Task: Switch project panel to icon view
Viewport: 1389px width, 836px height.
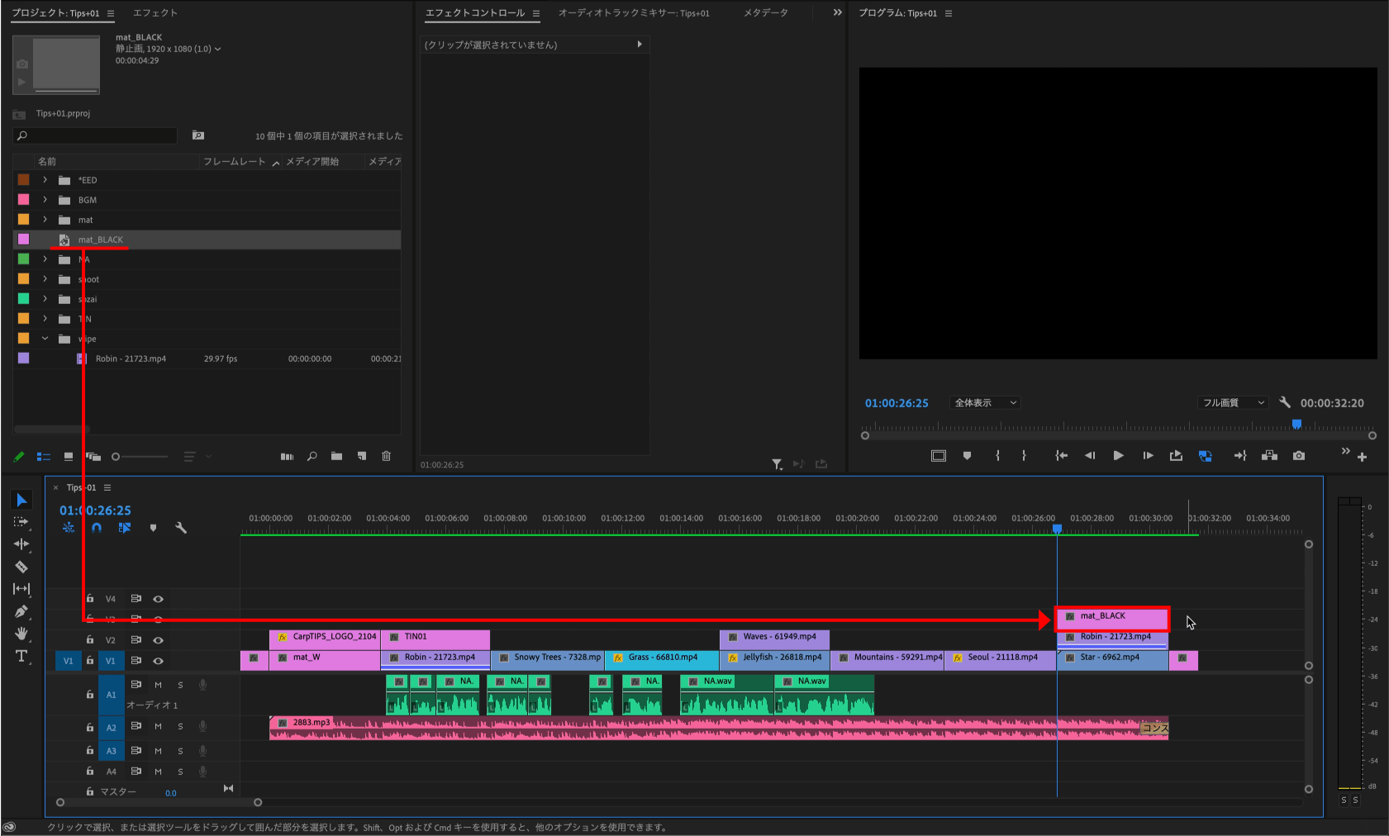Action: tap(69, 456)
